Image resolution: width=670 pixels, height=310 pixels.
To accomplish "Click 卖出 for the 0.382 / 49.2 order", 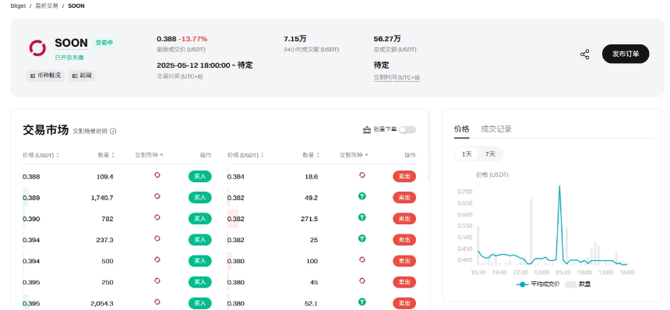I will tap(404, 198).
